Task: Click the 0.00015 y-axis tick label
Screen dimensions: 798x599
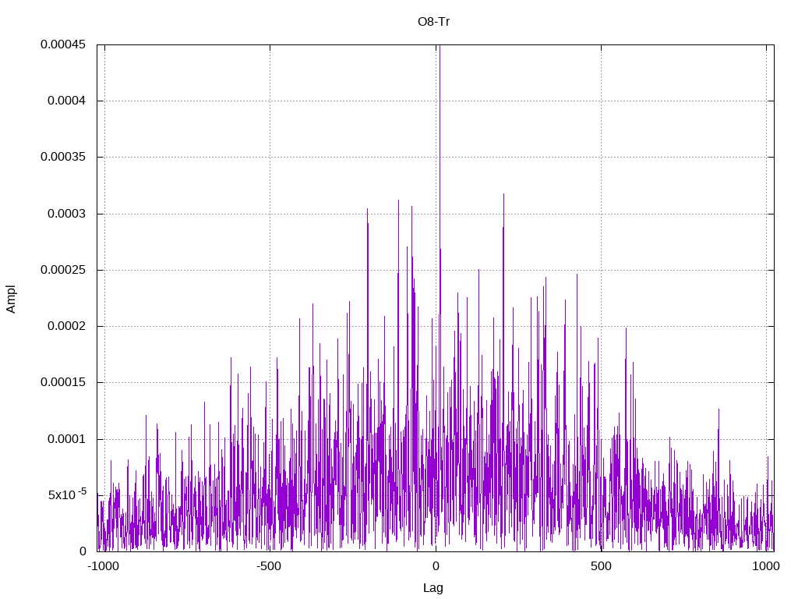Action: click(63, 382)
